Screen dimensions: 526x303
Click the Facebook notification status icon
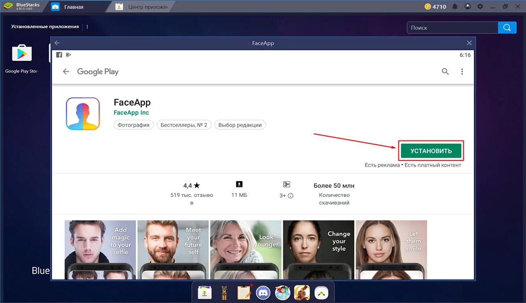59,55
